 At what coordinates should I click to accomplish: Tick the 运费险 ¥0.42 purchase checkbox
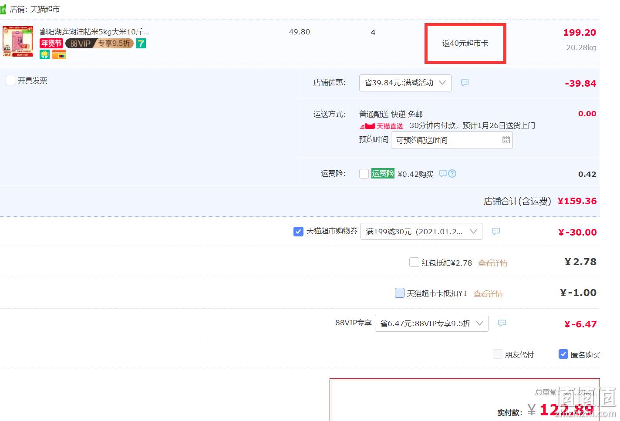[364, 174]
